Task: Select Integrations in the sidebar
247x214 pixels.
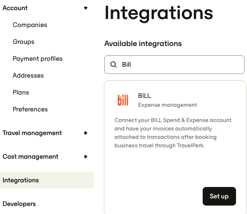Action: pos(47,180)
